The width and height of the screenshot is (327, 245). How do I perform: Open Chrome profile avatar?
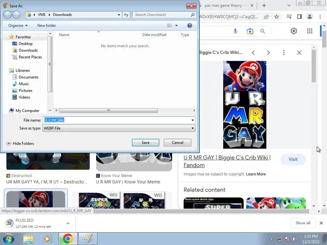(x=310, y=17)
